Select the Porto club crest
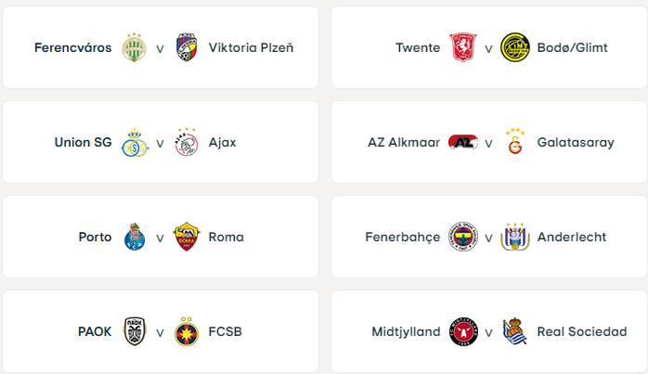This screenshot has width=648, height=374. pyautogui.click(x=135, y=238)
